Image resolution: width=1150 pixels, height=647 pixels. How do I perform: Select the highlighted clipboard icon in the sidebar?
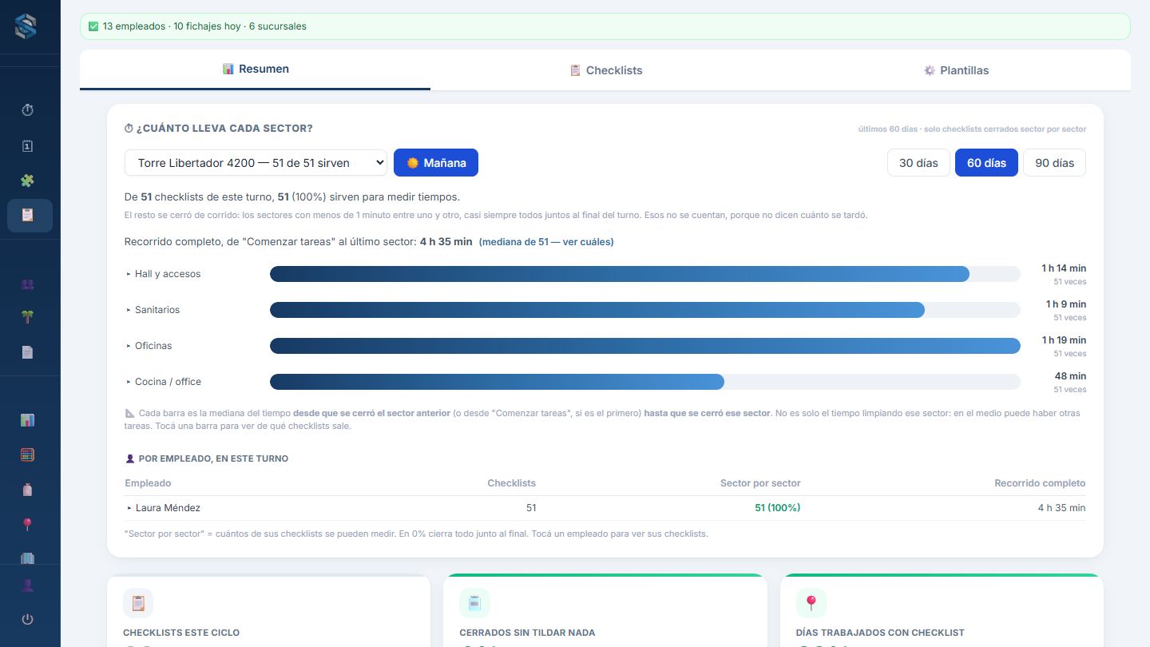pos(30,215)
